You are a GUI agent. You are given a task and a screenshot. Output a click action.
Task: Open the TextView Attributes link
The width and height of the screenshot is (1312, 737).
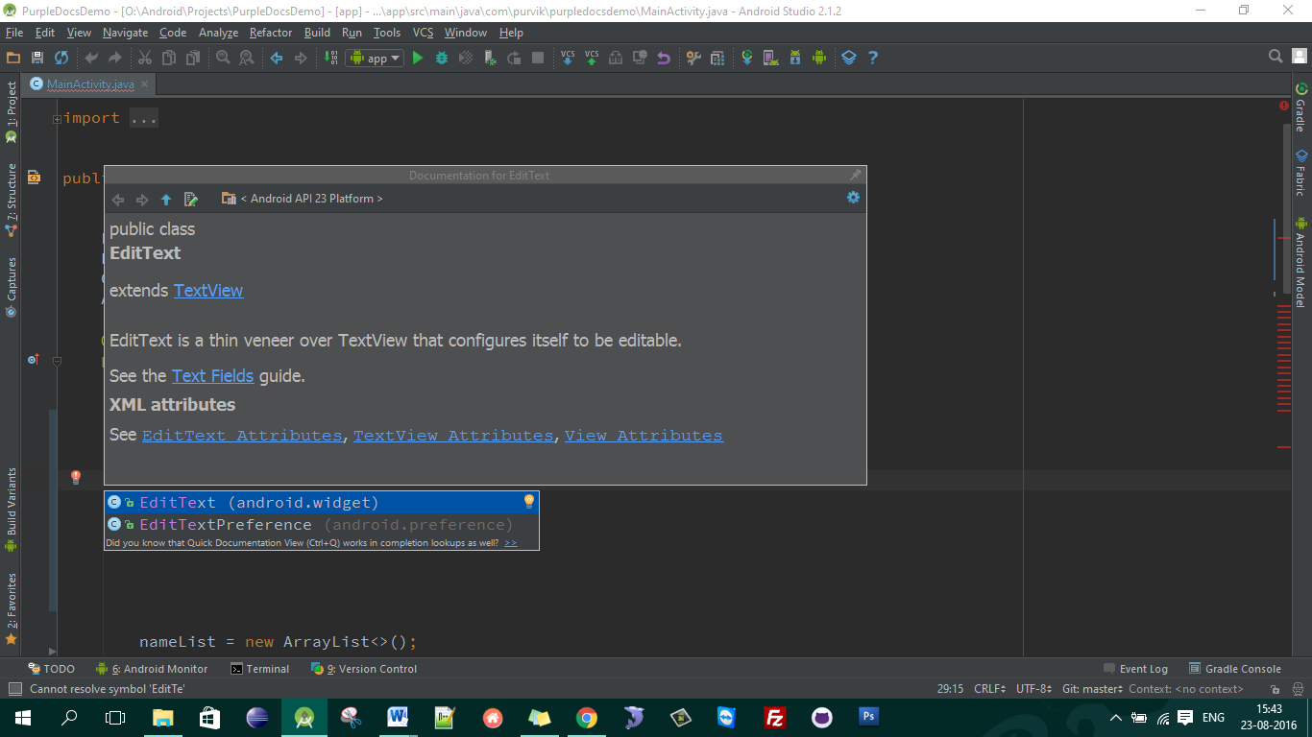tap(453, 436)
